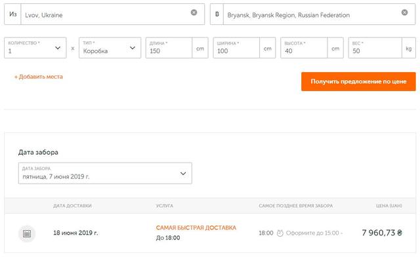Click the calendar icon beside 18 июня 2019

pos(27,233)
